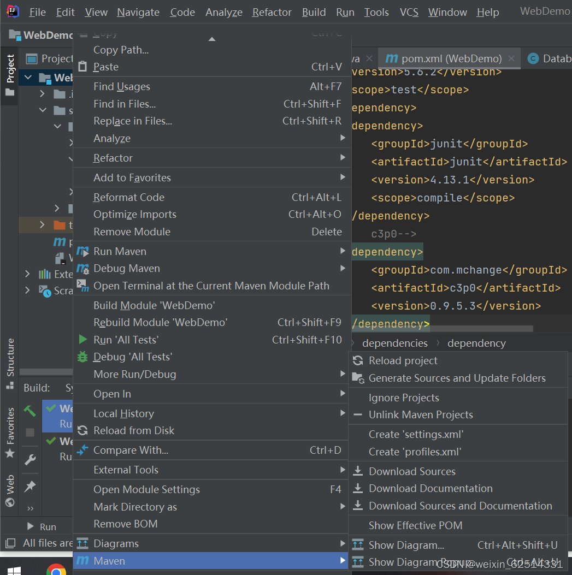This screenshot has height=575, width=572.
Task: Click the context menu scroll-up arrow
Action: (212, 39)
